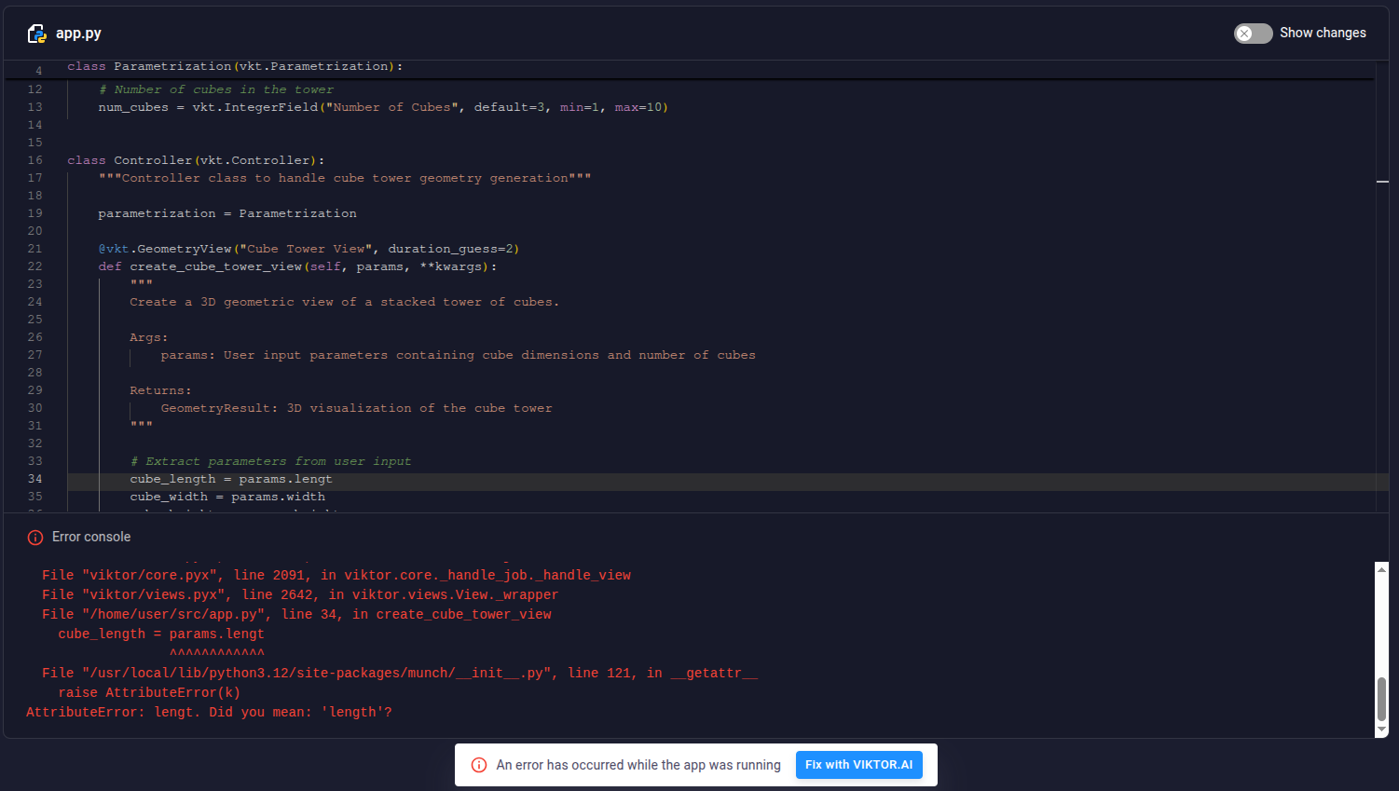
Task: Click the Python file icon beside app.py
Action: [37, 34]
